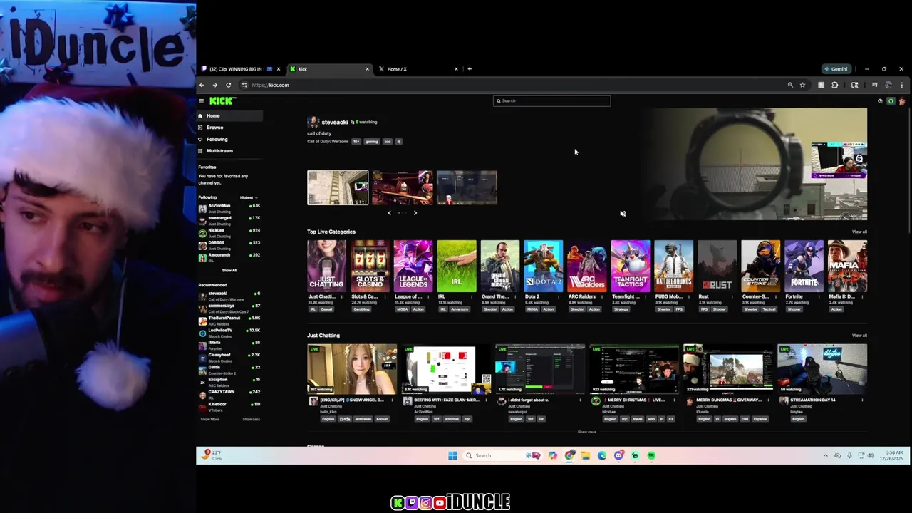Reload the kick.com page

pos(228,85)
